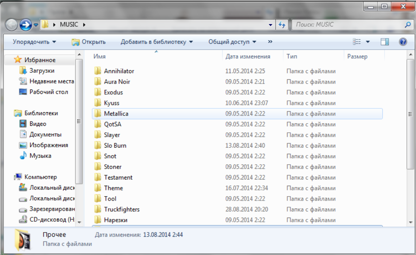
Task: Select the Stoner folder icon
Action: [x=97, y=167]
